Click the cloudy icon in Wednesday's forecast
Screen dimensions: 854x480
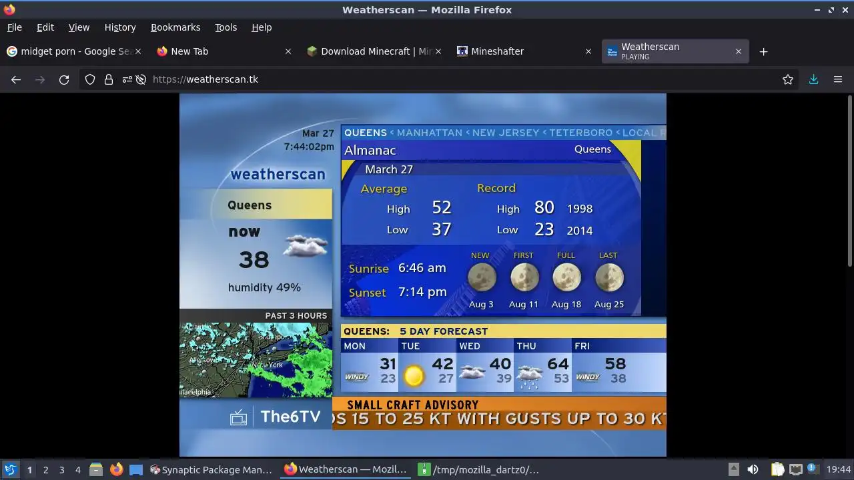click(x=472, y=373)
